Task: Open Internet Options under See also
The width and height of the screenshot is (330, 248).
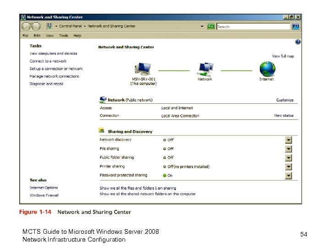Action: point(44,188)
